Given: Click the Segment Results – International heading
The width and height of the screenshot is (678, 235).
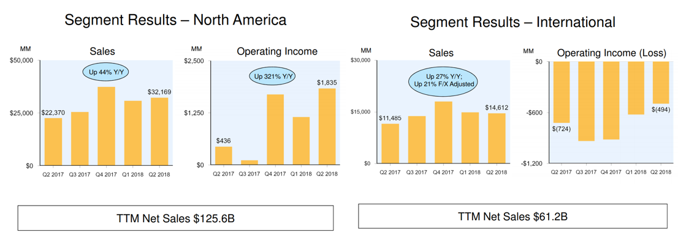Looking at the screenshot, I should (x=512, y=22).
